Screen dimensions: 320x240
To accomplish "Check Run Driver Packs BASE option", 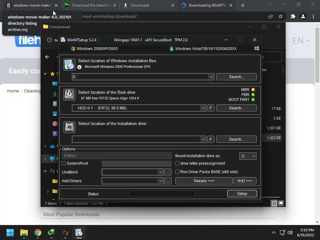I will (177, 172).
